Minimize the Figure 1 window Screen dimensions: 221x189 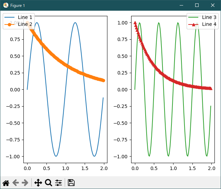(181, 6)
